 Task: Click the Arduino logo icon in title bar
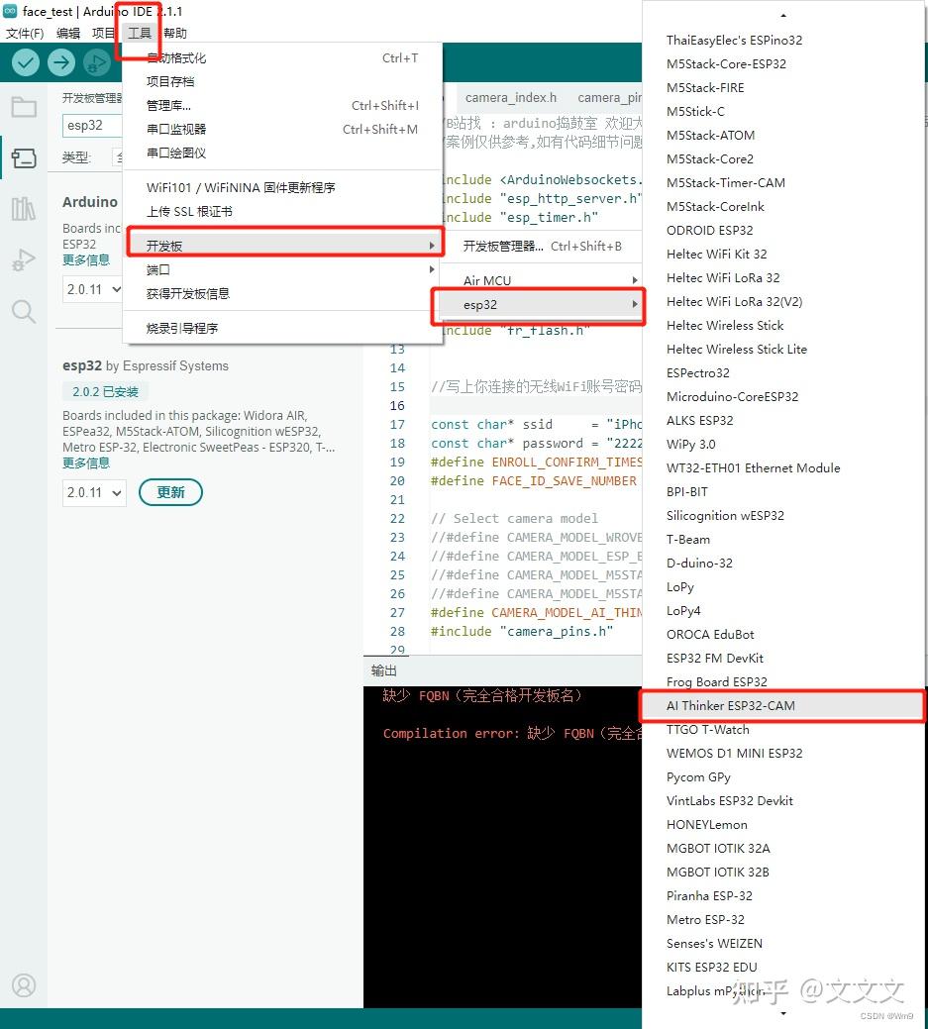pos(11,12)
